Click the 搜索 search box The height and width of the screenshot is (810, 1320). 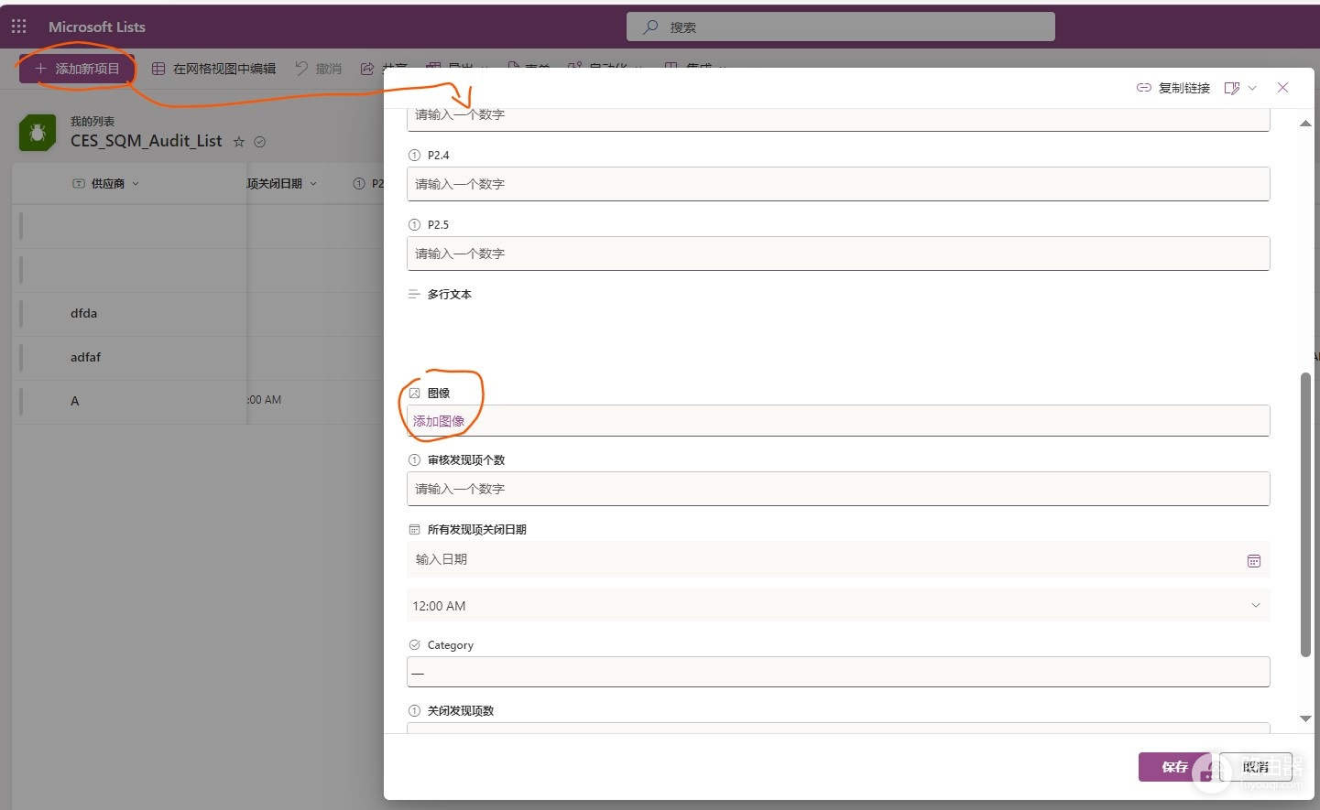point(840,27)
